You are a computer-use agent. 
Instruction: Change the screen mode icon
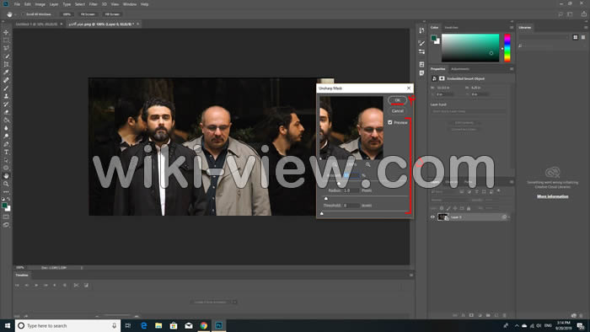tap(6, 225)
